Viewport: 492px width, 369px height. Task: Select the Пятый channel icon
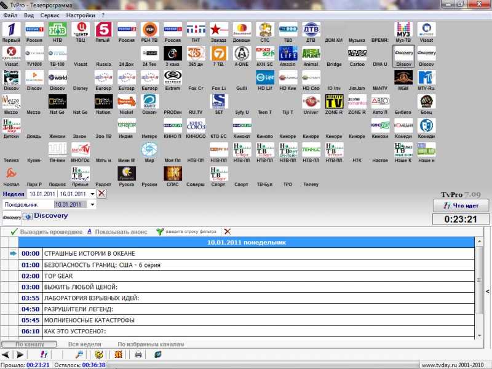[103, 30]
